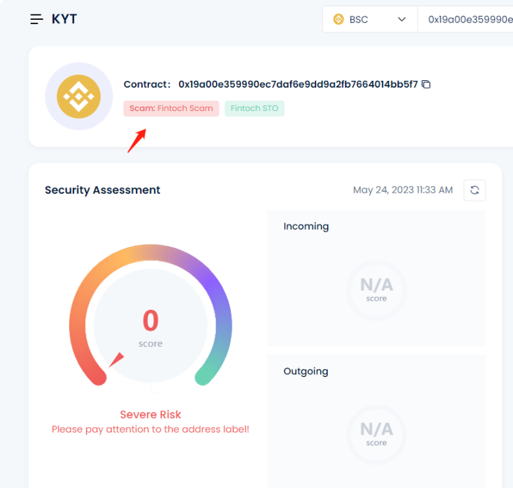Viewport: 513px width, 488px height.
Task: Select the 'Fintoch STO' label tag
Action: click(x=254, y=108)
